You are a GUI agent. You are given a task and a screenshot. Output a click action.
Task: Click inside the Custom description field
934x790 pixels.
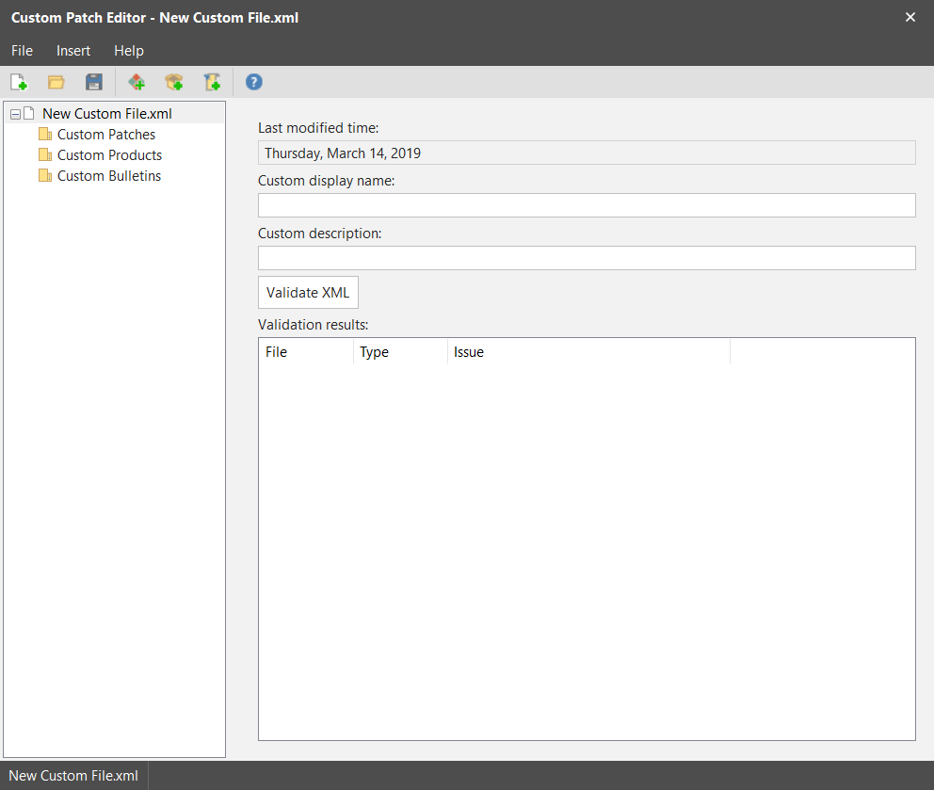[x=586, y=257]
